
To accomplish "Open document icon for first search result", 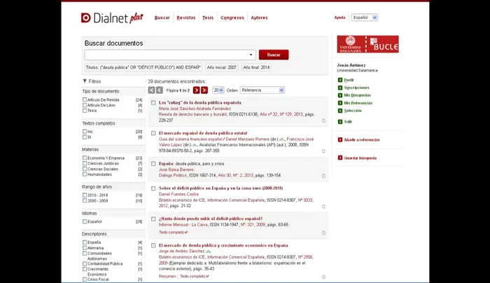I will pyautogui.click(x=323, y=120).
